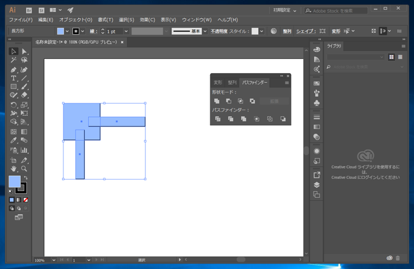Click Crop in Pathfinder row
The image size is (414, 269).
coord(256,119)
